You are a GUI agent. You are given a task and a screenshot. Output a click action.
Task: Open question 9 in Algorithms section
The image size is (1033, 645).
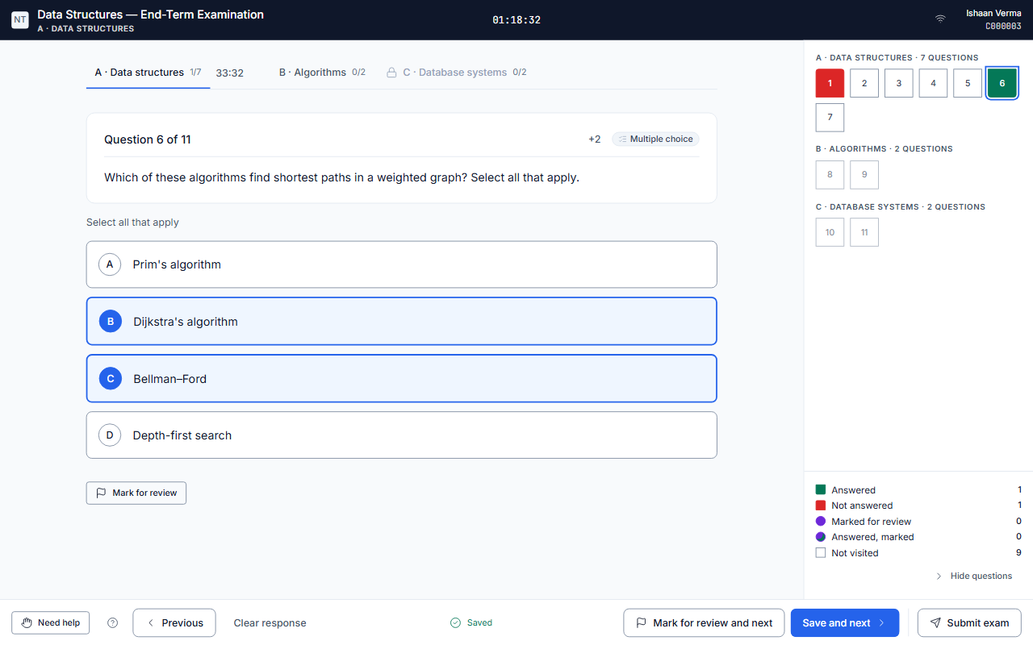pyautogui.click(x=864, y=174)
